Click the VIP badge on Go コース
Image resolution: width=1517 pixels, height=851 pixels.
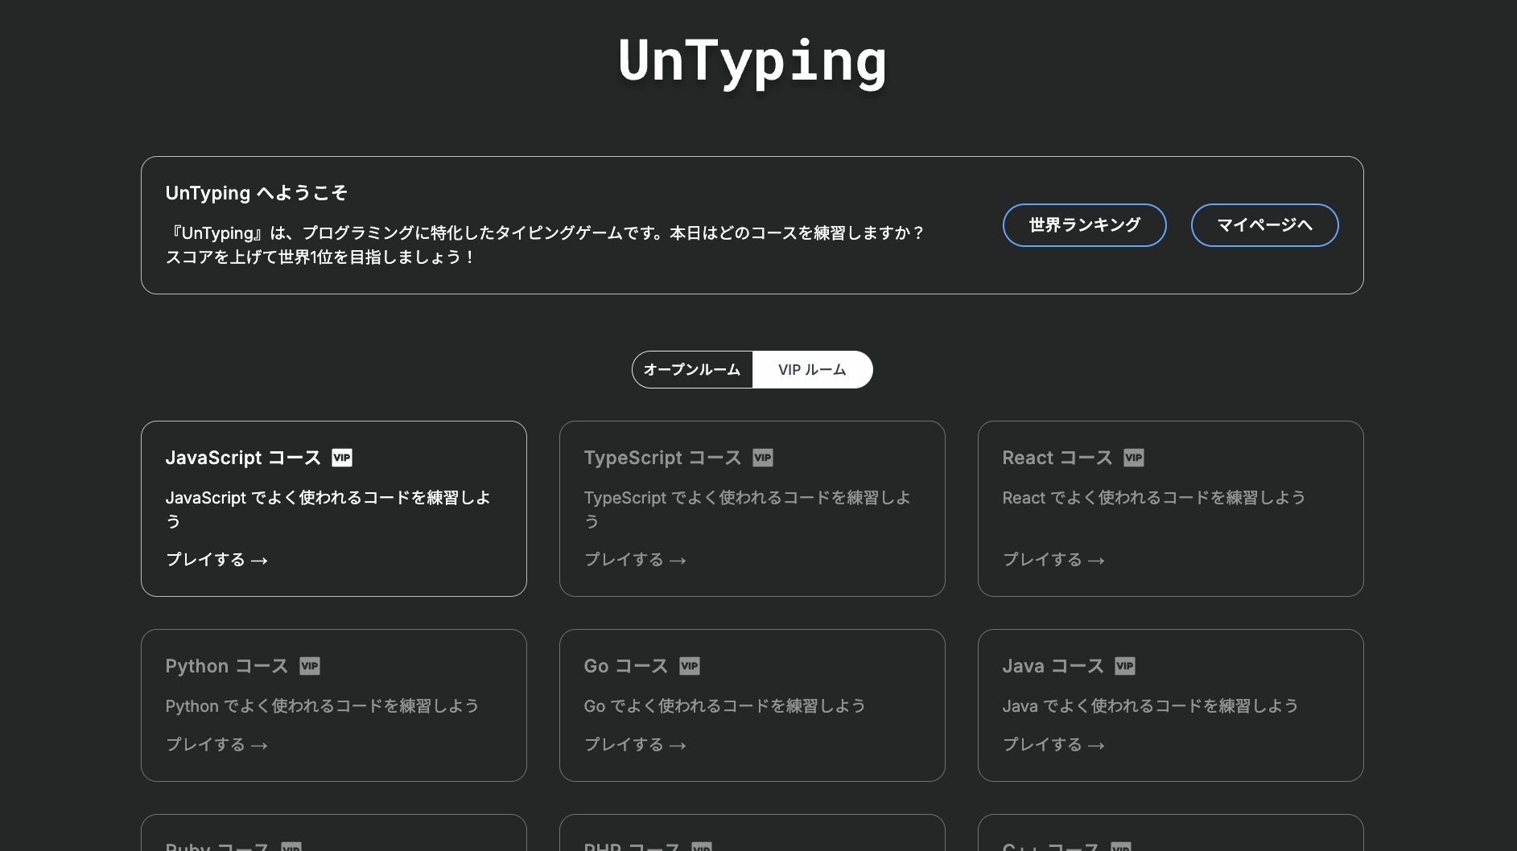(x=690, y=666)
